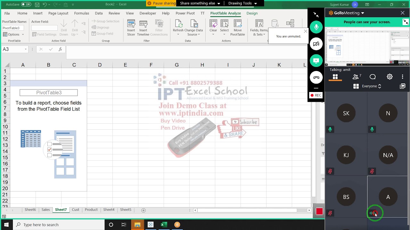Click the Windows search box
The width and height of the screenshot is (410, 230).
(59, 225)
